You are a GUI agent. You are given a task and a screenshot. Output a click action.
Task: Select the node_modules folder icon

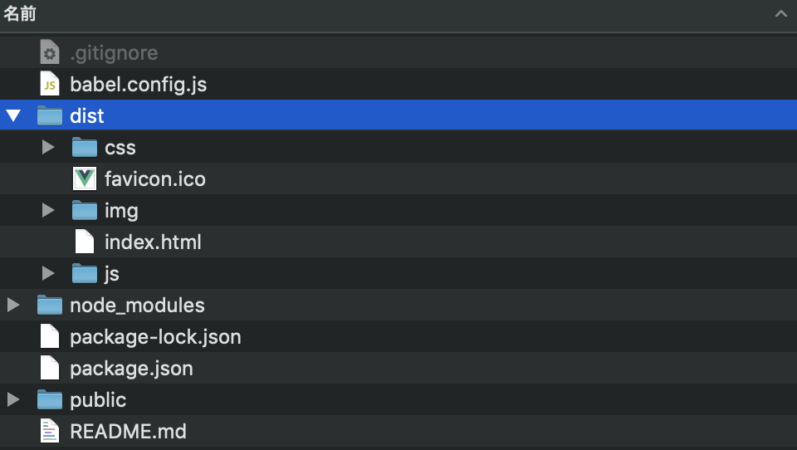[50, 305]
